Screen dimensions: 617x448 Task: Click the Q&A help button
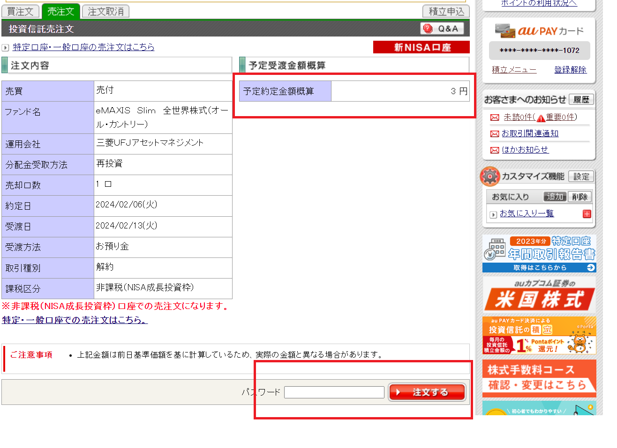442,29
